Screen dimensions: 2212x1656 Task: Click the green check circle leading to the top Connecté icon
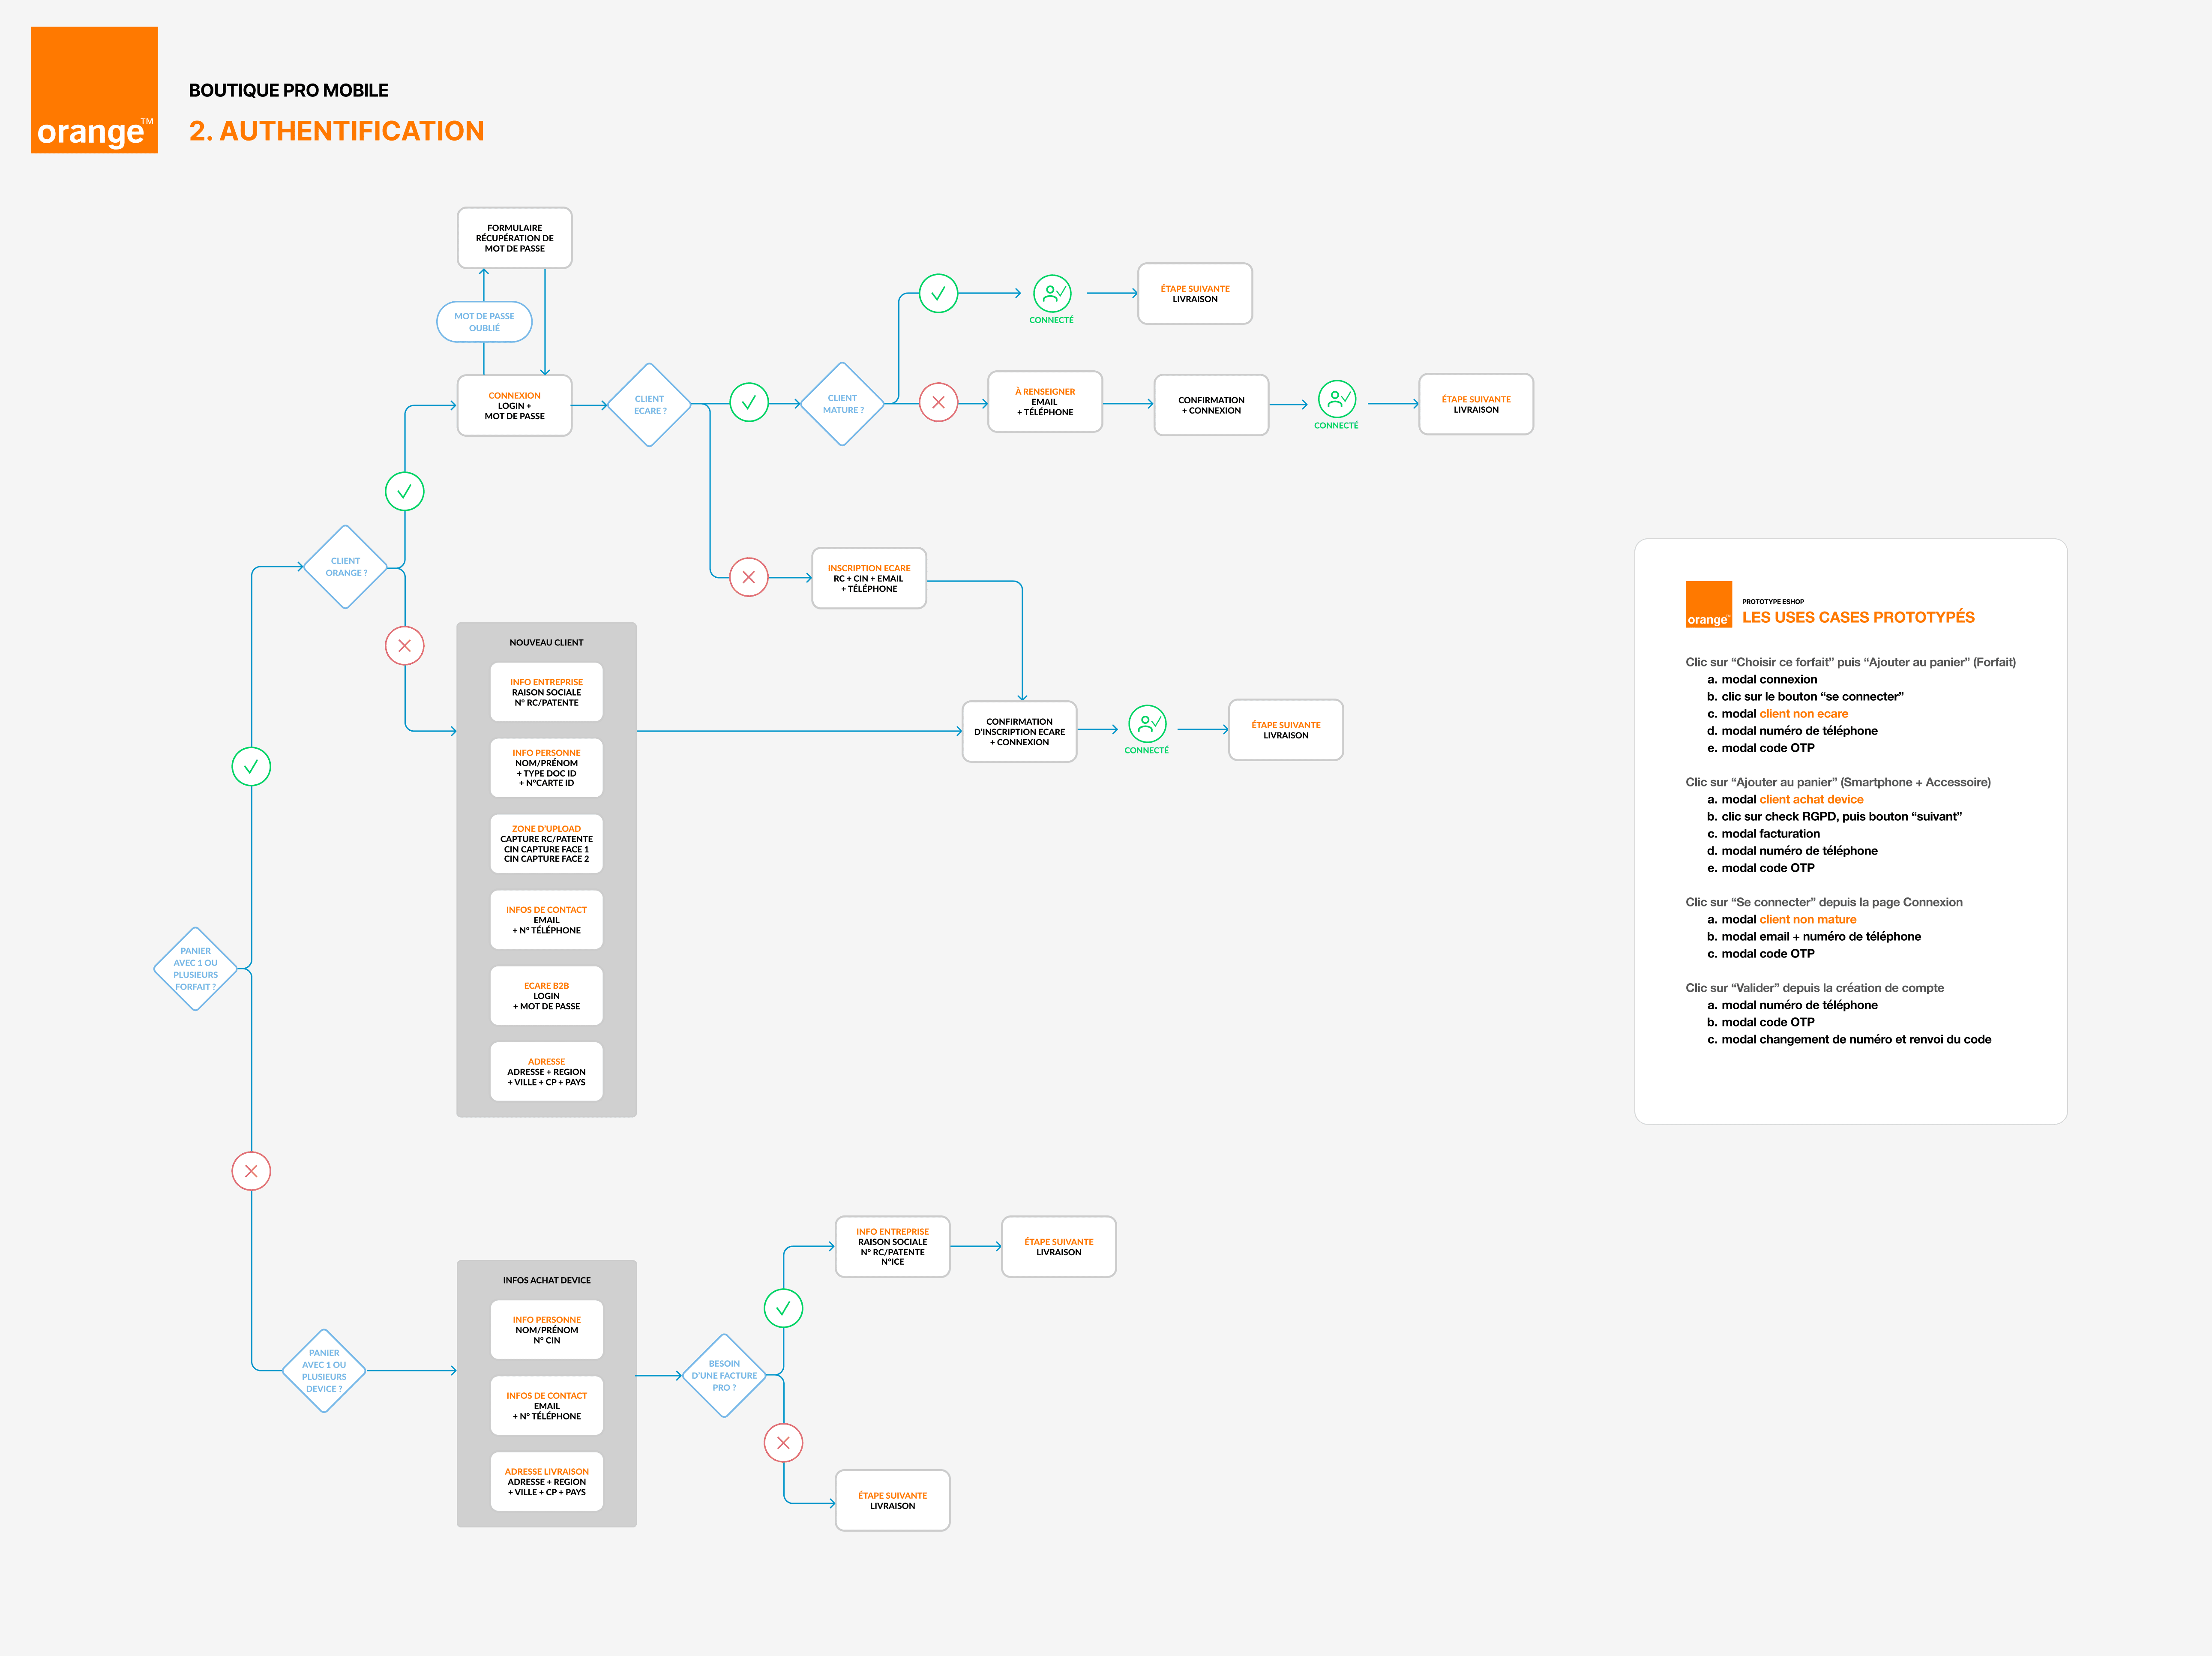click(938, 293)
